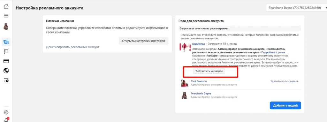Click the RunStore logo thumbnail
The image size is (327, 122).
185,48
